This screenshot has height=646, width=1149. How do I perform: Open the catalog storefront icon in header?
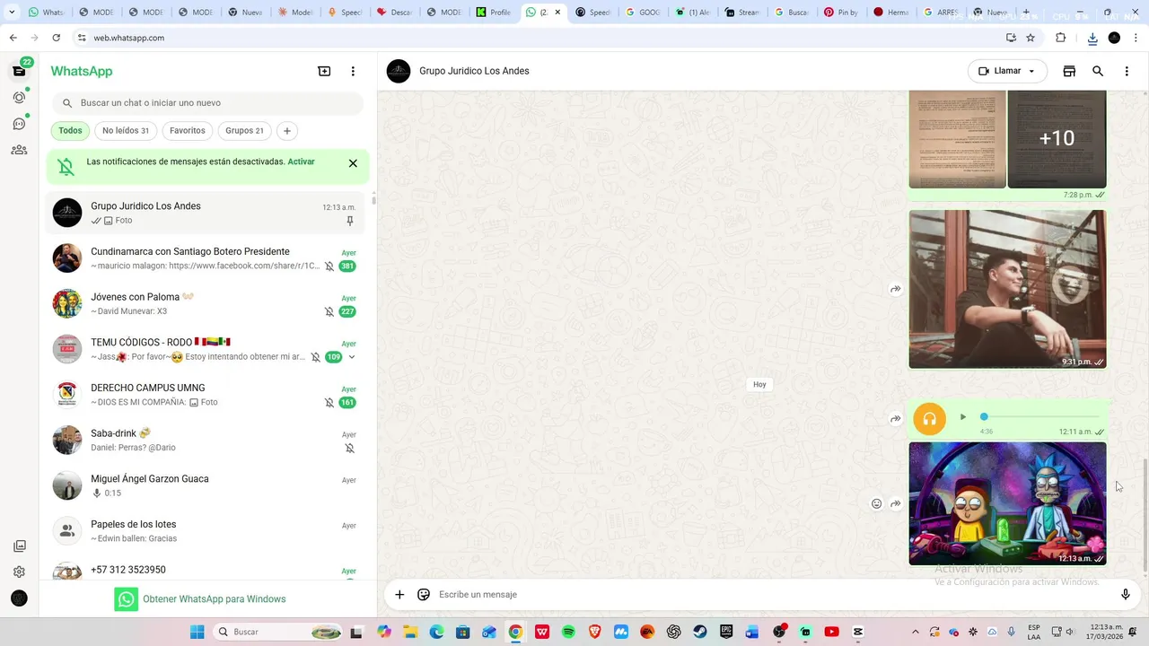(x=1069, y=71)
